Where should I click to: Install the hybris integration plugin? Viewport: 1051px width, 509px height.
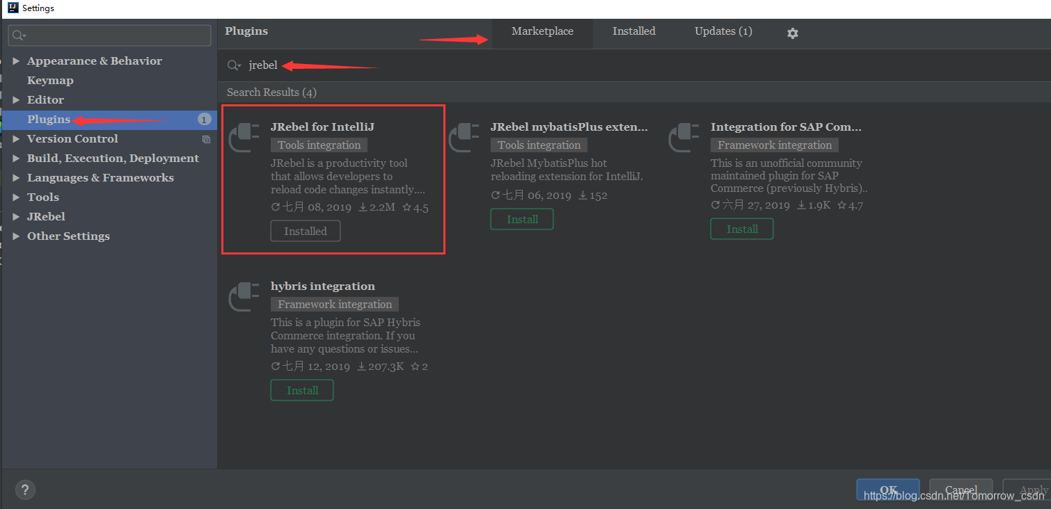(302, 390)
